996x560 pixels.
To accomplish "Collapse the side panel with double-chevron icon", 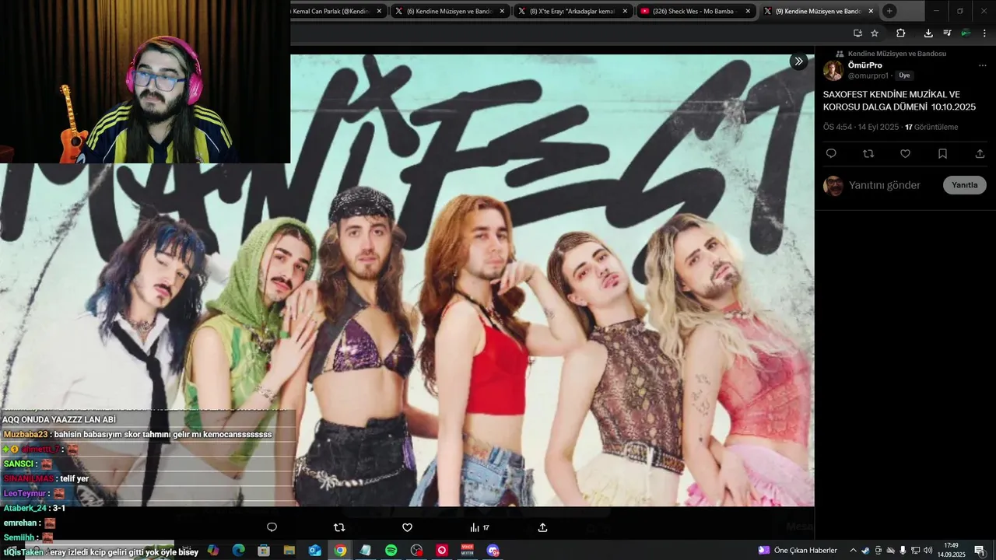I will (x=798, y=61).
